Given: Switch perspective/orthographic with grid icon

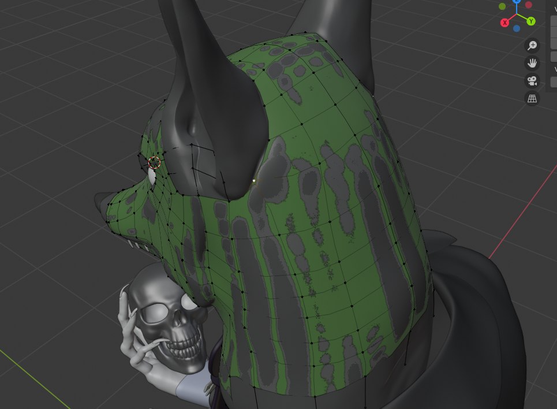Looking at the screenshot, I should pos(532,99).
